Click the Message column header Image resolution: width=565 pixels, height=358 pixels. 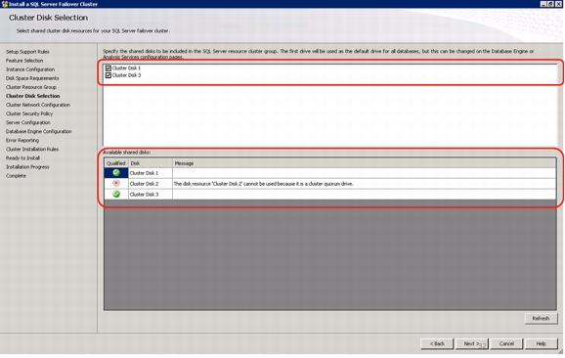(x=364, y=163)
